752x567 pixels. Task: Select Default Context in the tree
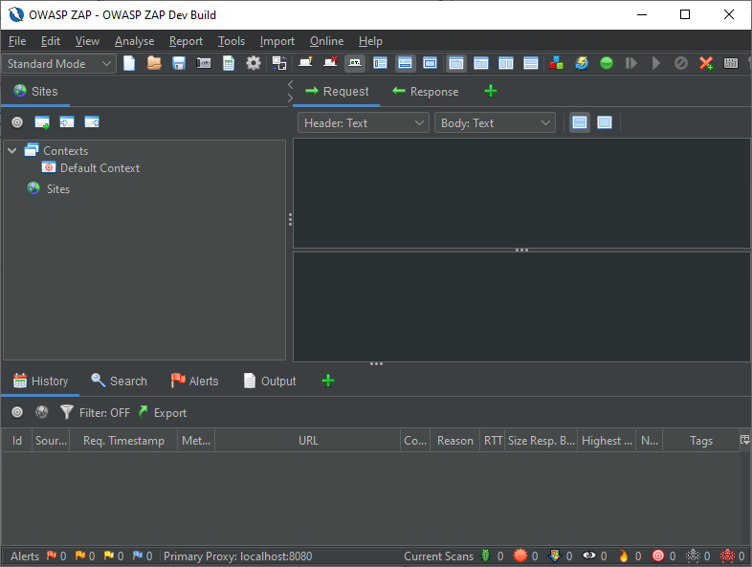100,167
